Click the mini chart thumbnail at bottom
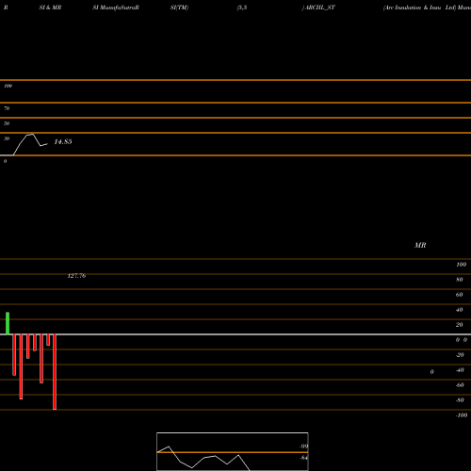The image size is (471, 471). [x=233, y=451]
